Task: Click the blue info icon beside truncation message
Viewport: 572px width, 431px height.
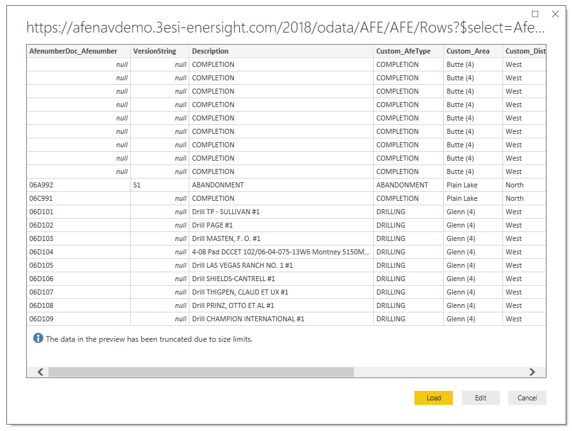Action: point(38,339)
